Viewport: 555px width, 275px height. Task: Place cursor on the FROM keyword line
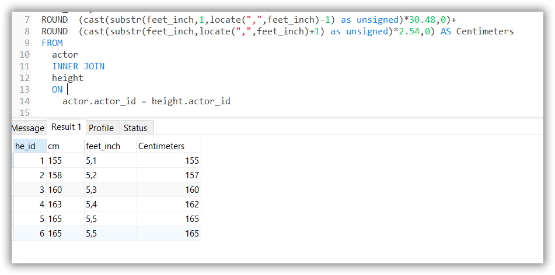coord(53,43)
